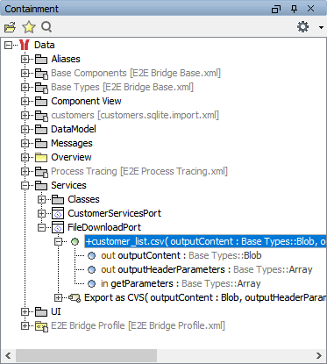327x364 pixels.
Task: Expand the Classes node
Action: [41, 199]
